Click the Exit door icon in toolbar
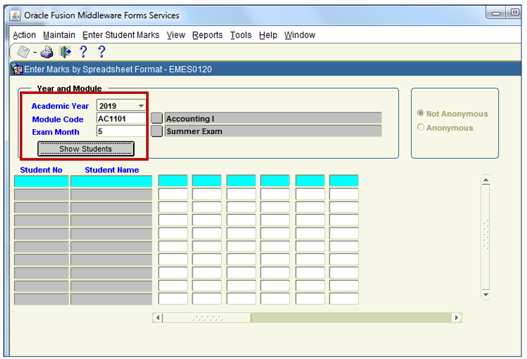The image size is (527, 359). tap(65, 52)
